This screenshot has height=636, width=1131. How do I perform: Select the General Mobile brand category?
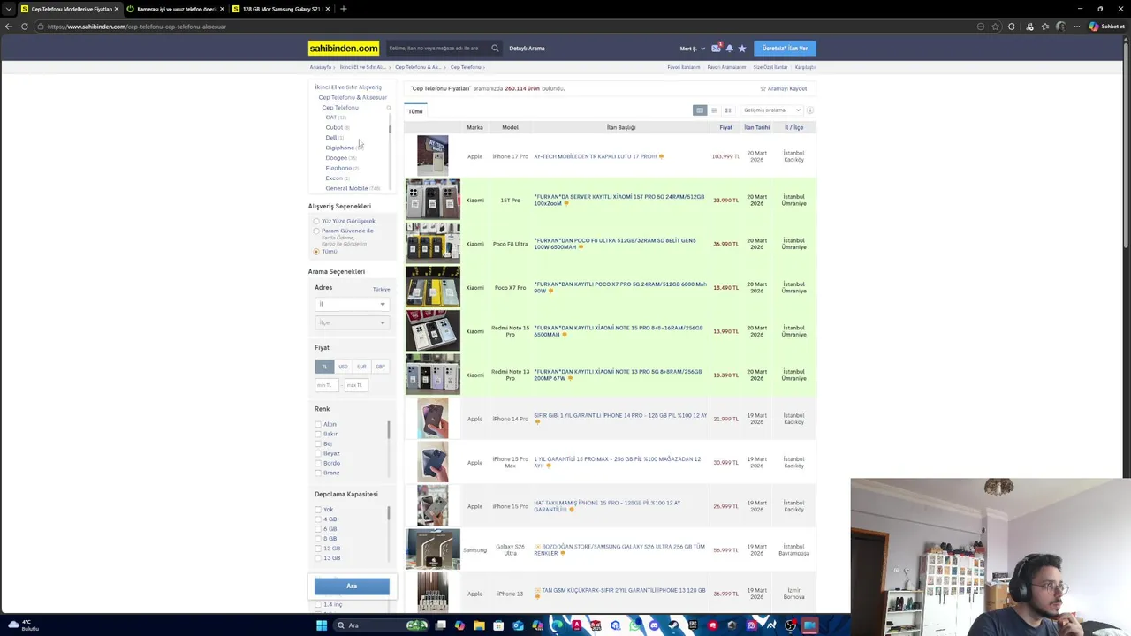(x=346, y=188)
